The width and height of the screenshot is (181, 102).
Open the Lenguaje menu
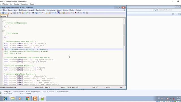[x=31, y=10]
